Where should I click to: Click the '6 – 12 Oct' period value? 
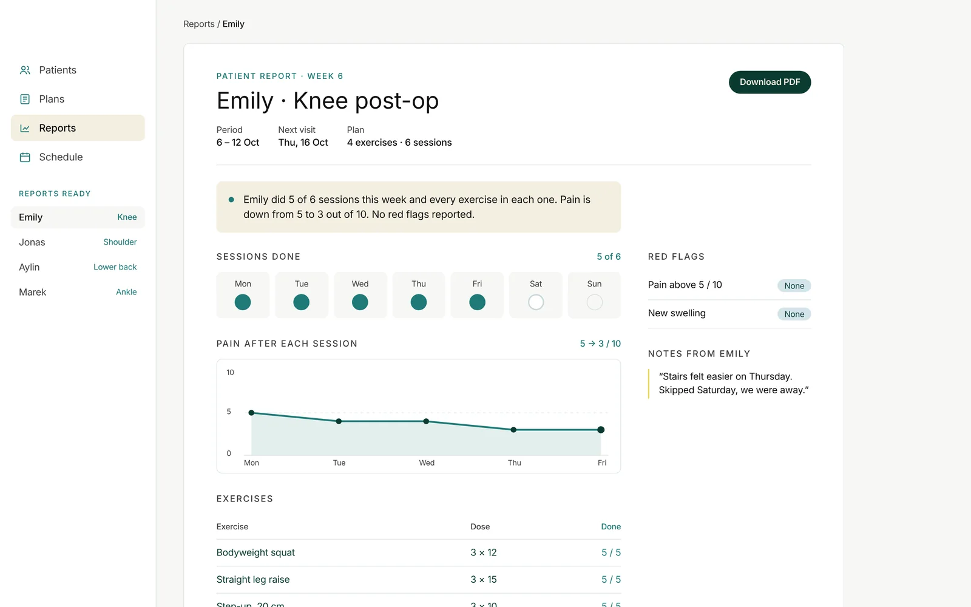(x=238, y=143)
